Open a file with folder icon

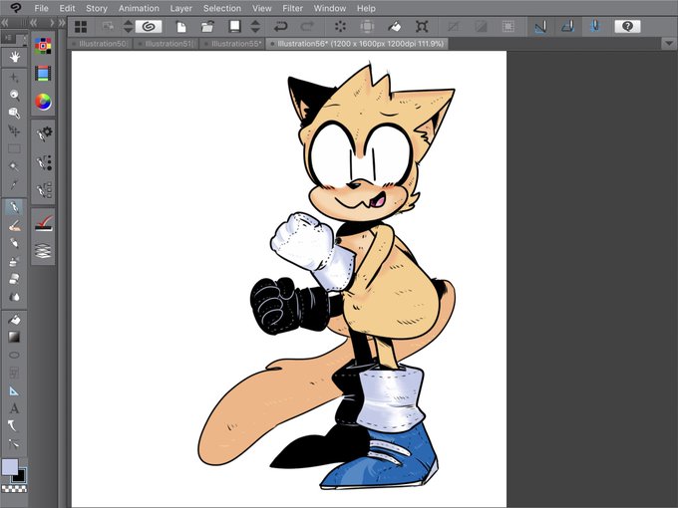(208, 27)
